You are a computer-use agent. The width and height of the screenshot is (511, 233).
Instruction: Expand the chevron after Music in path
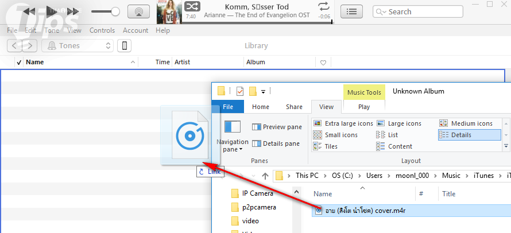(x=467, y=176)
